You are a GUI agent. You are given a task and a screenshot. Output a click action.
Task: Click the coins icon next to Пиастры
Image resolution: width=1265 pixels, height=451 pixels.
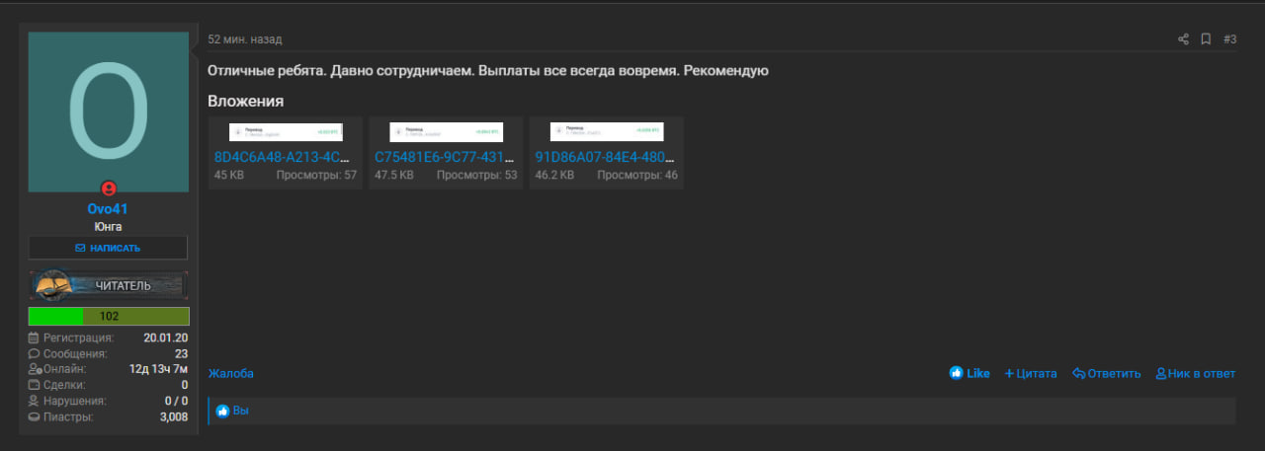34,416
